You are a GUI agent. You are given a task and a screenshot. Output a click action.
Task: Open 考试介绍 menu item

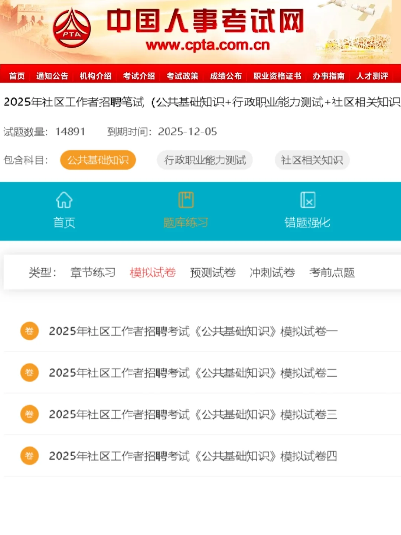pos(139,76)
